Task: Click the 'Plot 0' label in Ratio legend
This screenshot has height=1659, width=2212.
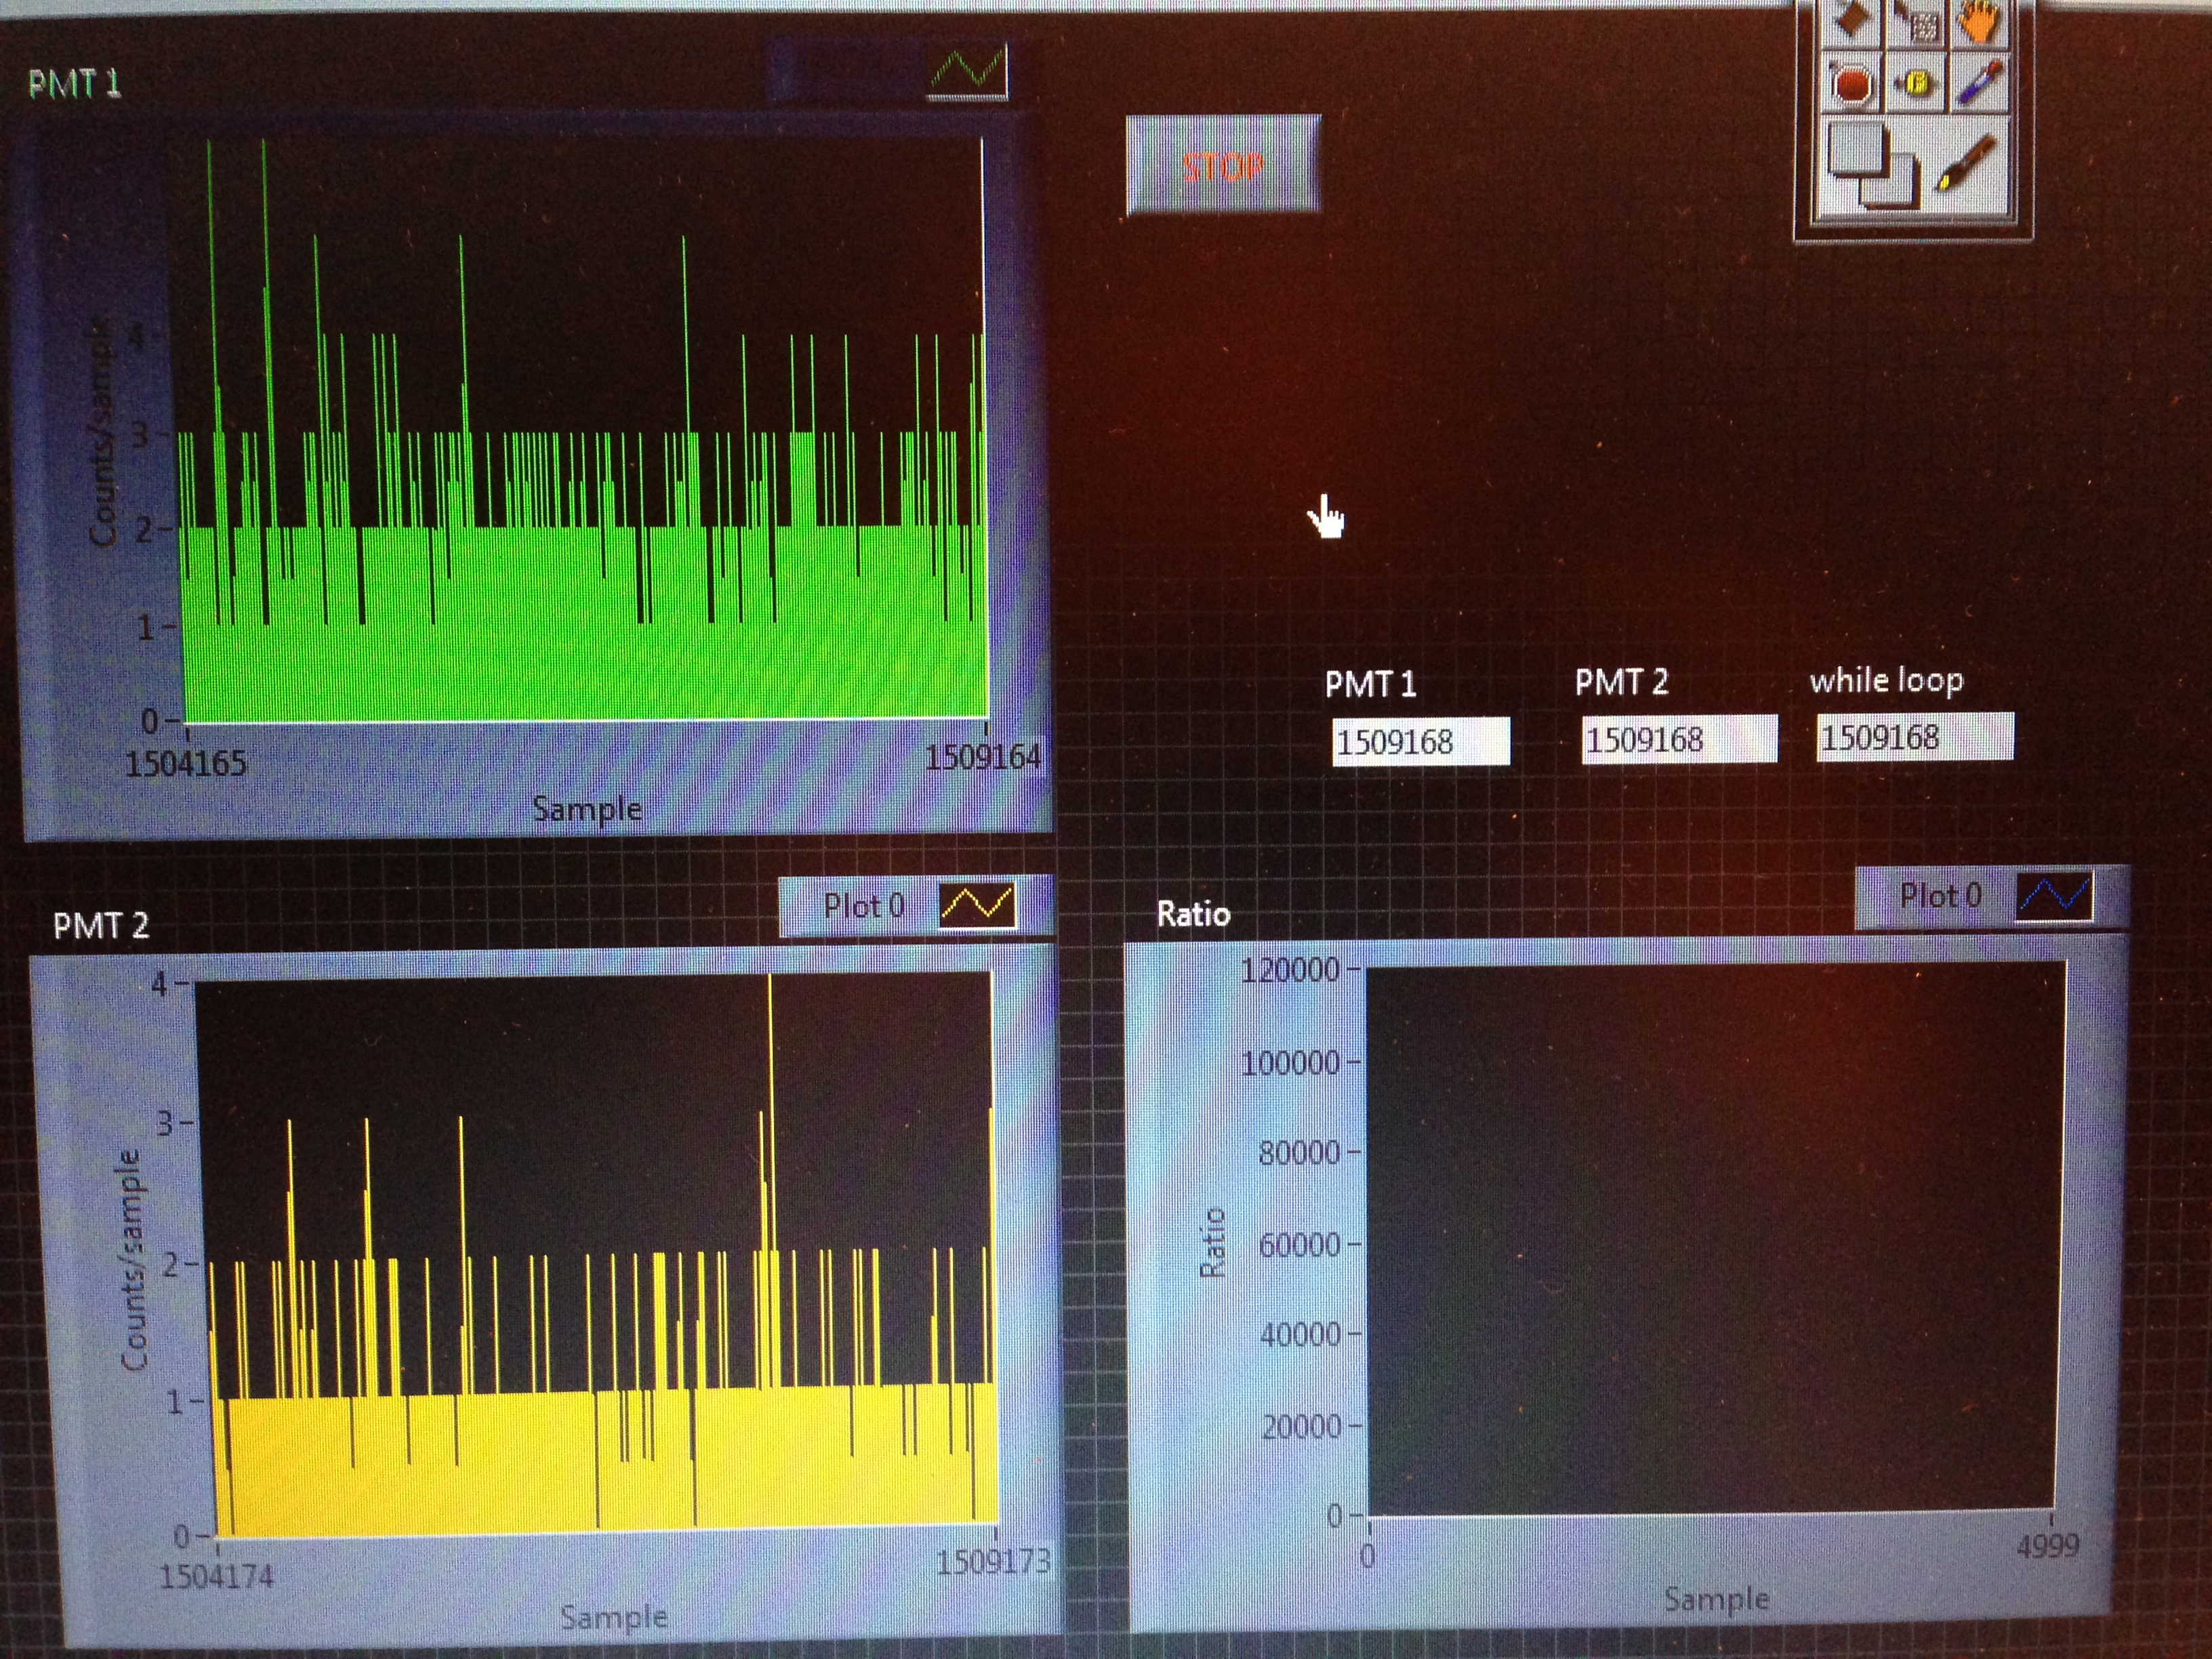Action: [x=1940, y=895]
